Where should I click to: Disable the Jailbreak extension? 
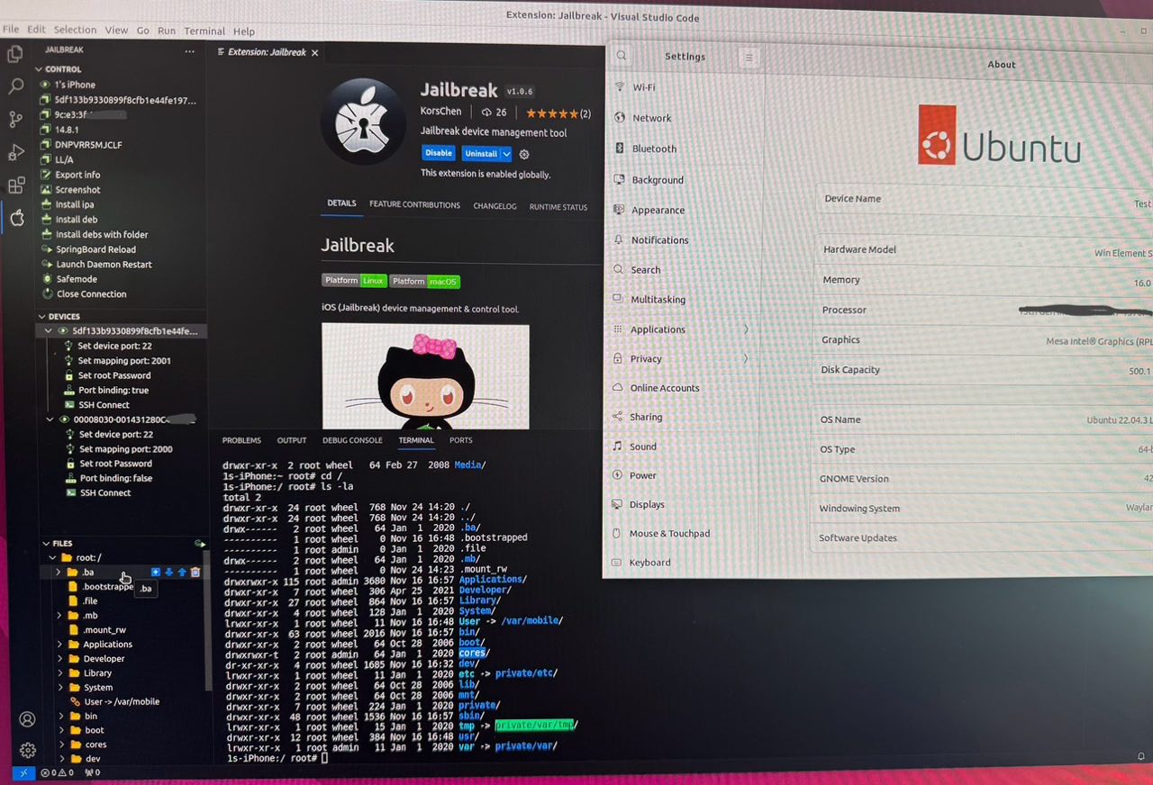[x=439, y=153]
